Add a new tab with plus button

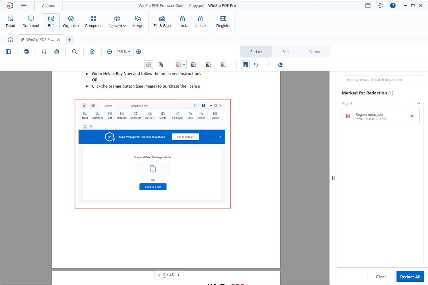click(x=69, y=40)
